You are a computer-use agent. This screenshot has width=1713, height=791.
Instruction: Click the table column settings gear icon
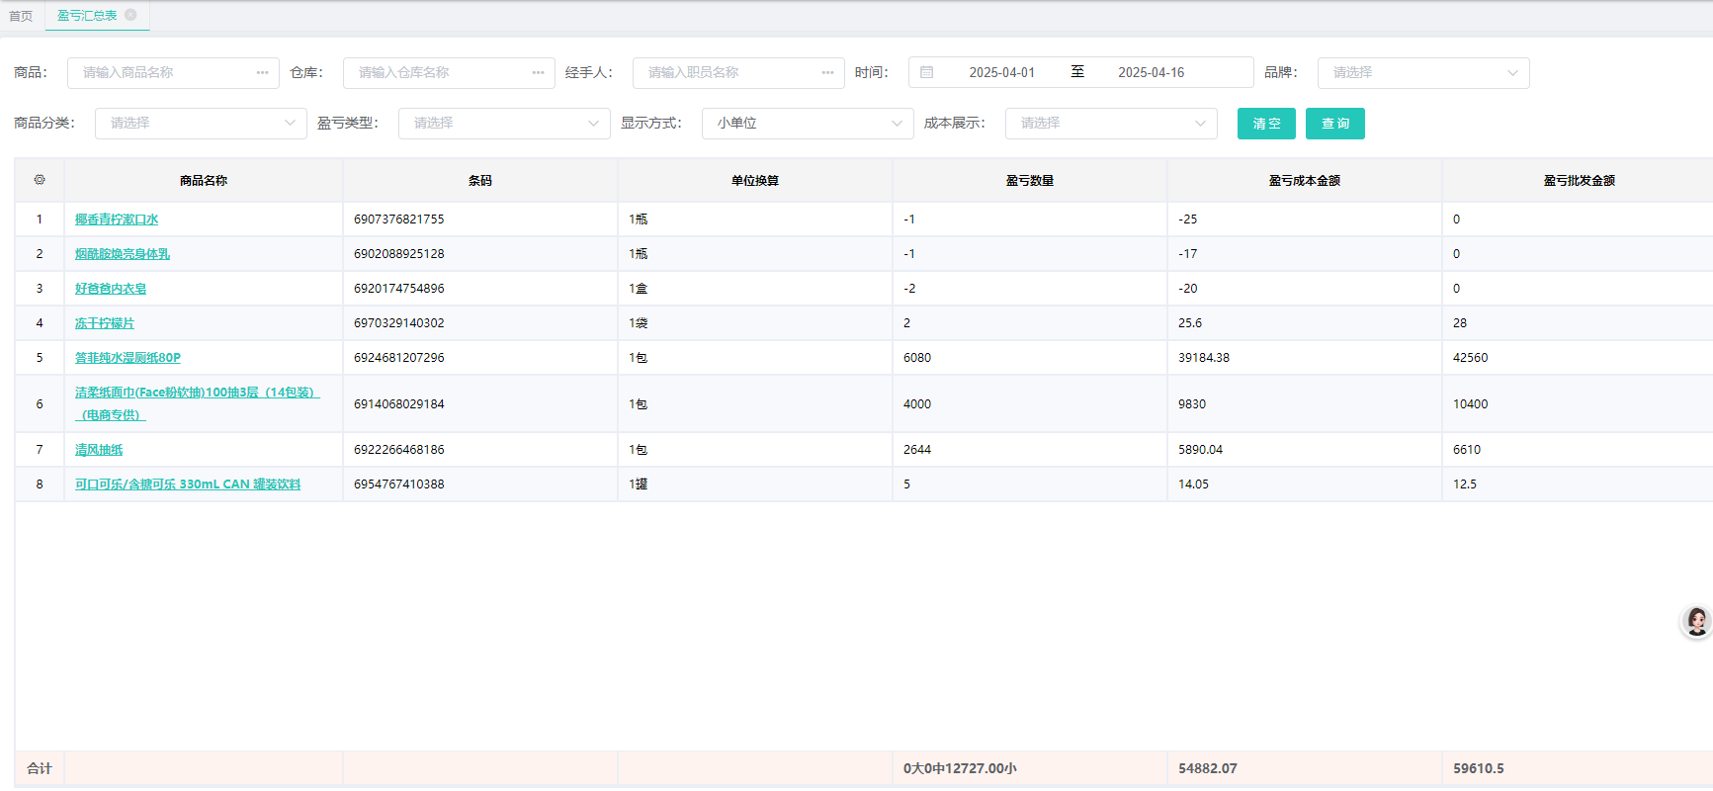click(x=40, y=180)
